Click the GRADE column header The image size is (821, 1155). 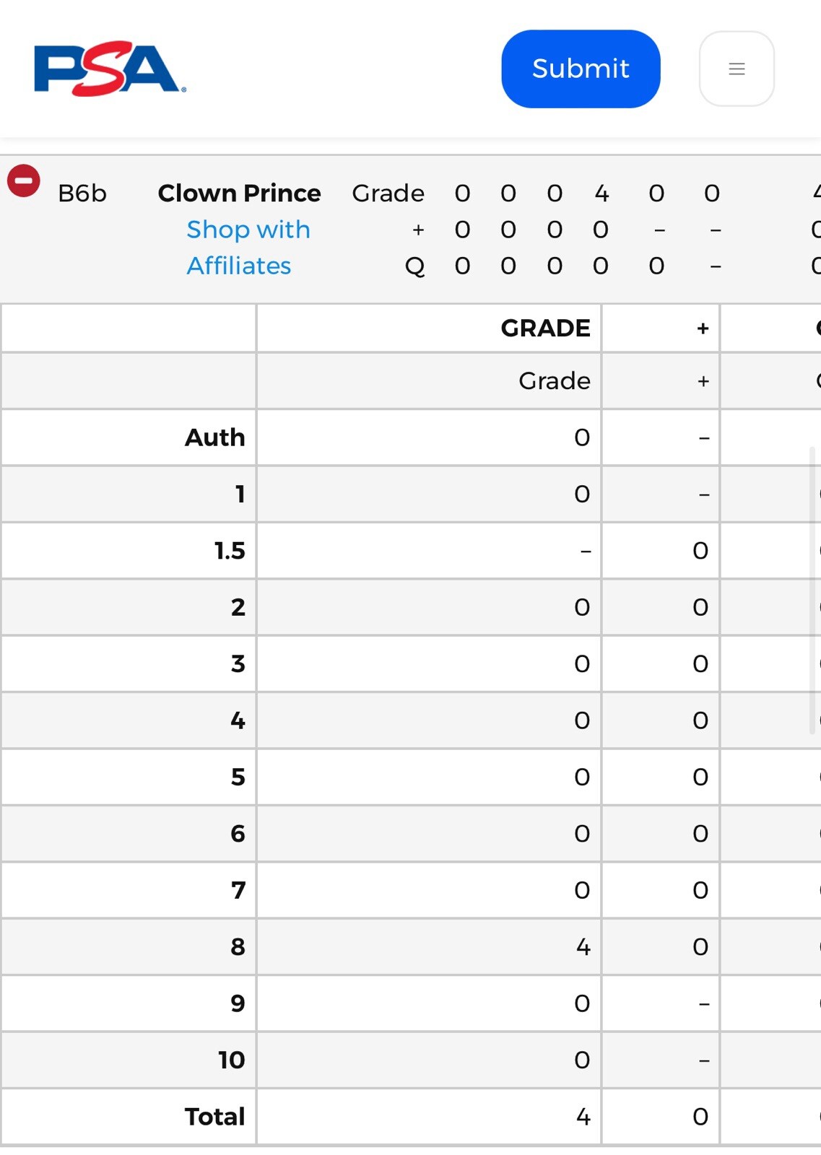tap(545, 328)
